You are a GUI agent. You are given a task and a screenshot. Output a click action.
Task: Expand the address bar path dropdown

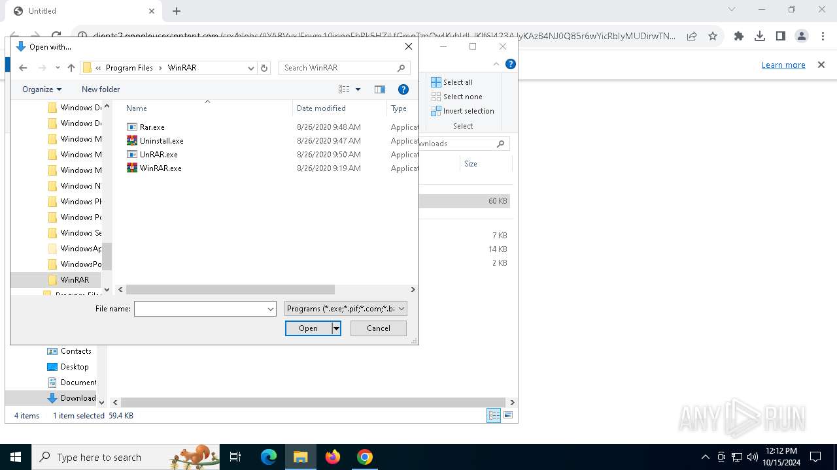(x=250, y=68)
